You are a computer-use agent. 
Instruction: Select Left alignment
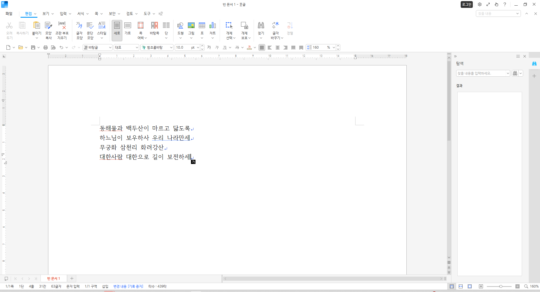tap(270, 47)
